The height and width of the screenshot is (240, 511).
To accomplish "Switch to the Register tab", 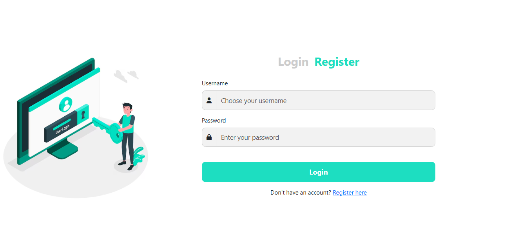I will tap(337, 62).
